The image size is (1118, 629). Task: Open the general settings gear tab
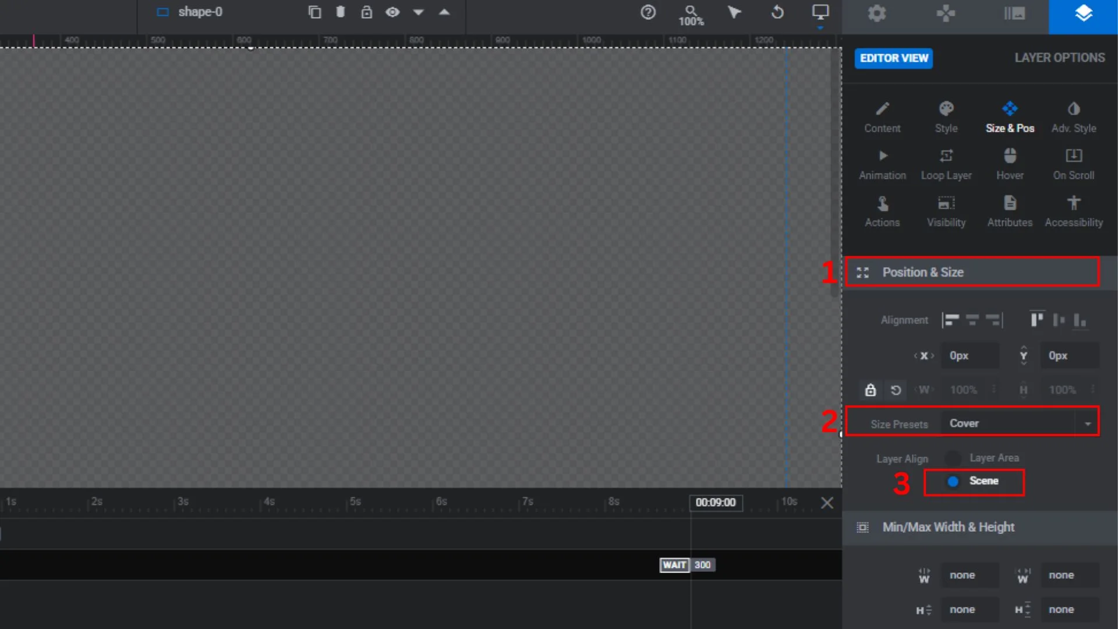coord(876,13)
